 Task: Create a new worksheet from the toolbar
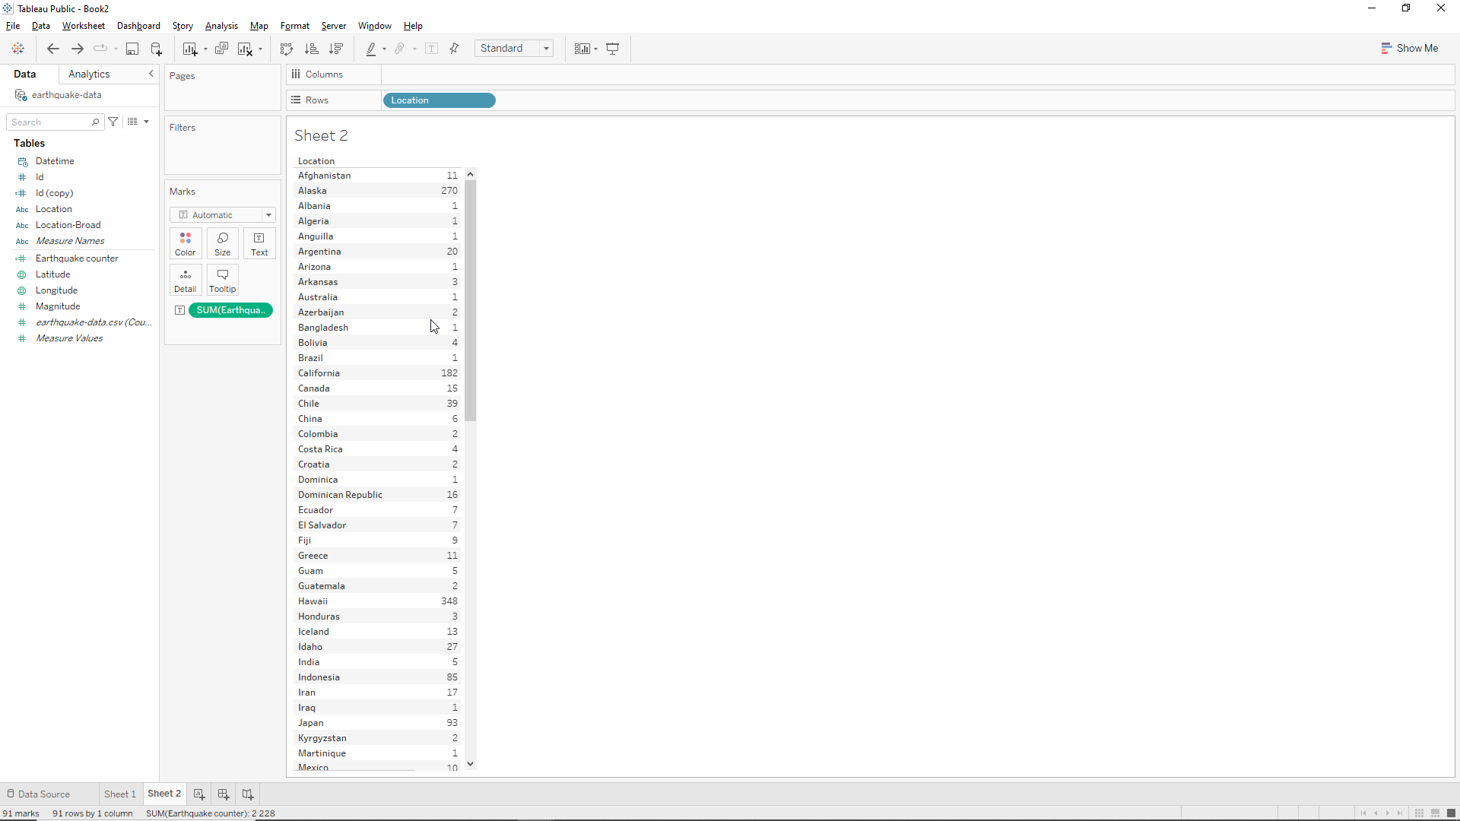click(190, 49)
